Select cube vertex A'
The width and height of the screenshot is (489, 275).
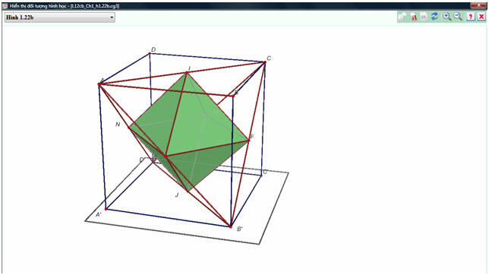(x=106, y=209)
